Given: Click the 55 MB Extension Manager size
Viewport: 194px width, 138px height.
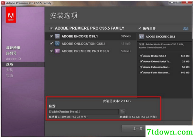Looking at the screenshot, I should (x=186, y=67).
